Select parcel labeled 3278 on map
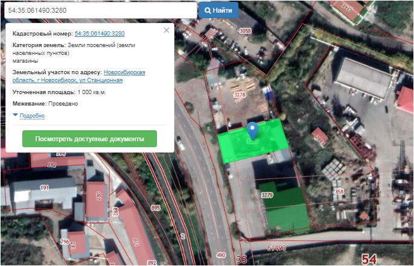This screenshot has width=414, height=266. (240, 95)
